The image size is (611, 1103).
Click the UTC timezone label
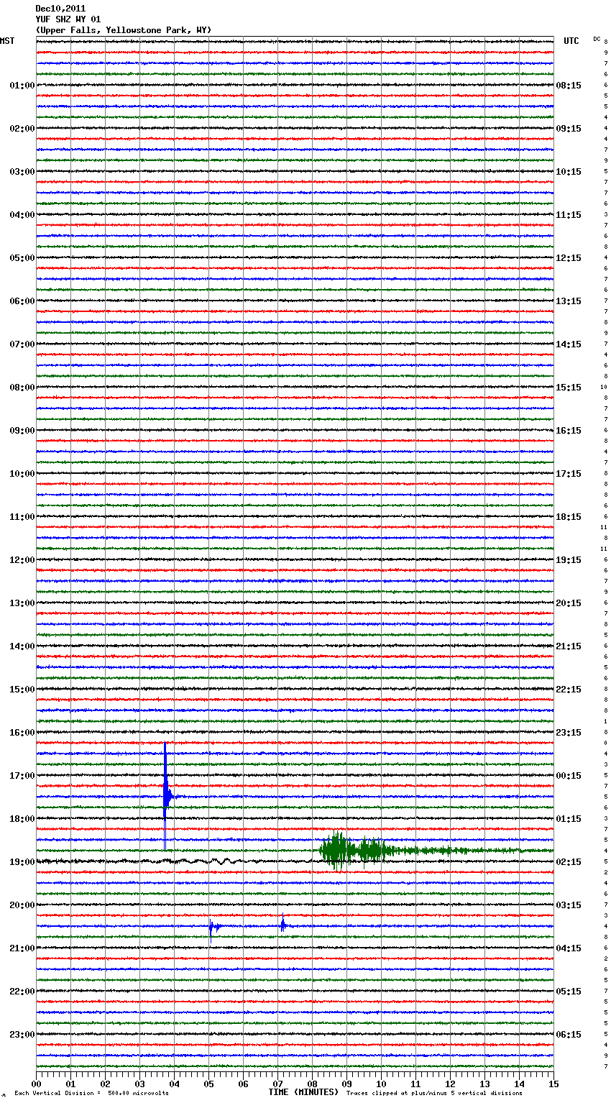coord(571,41)
